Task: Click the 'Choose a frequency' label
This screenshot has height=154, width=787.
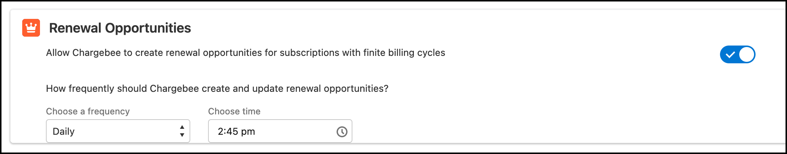Action: [88, 111]
